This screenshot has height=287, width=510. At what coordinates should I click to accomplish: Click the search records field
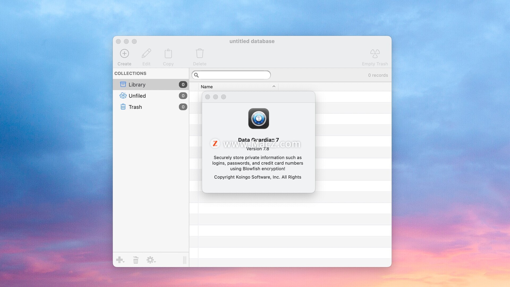click(x=234, y=75)
